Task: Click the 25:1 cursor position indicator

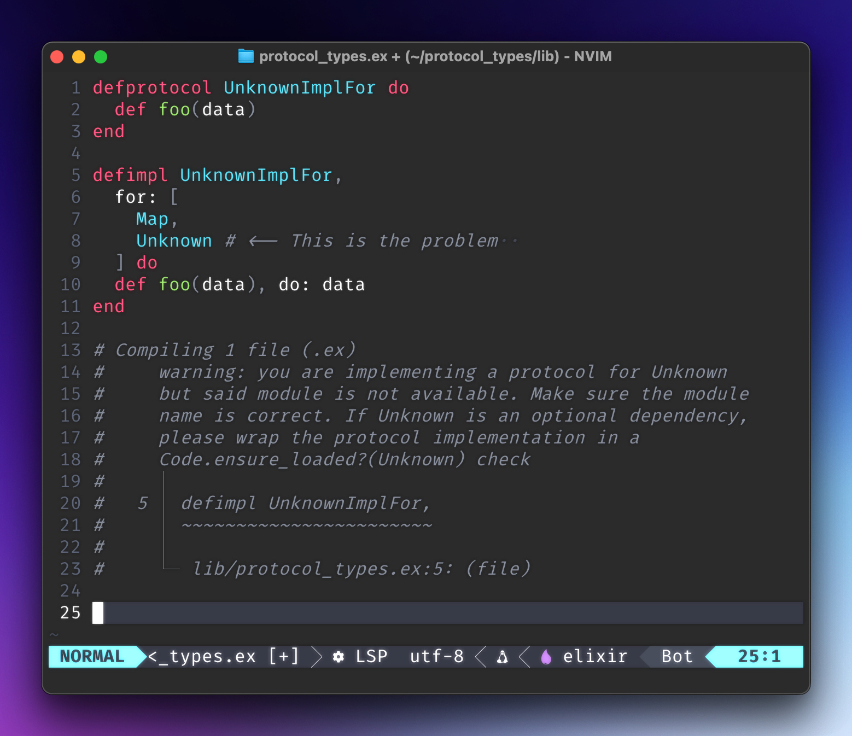Action: coord(759,656)
